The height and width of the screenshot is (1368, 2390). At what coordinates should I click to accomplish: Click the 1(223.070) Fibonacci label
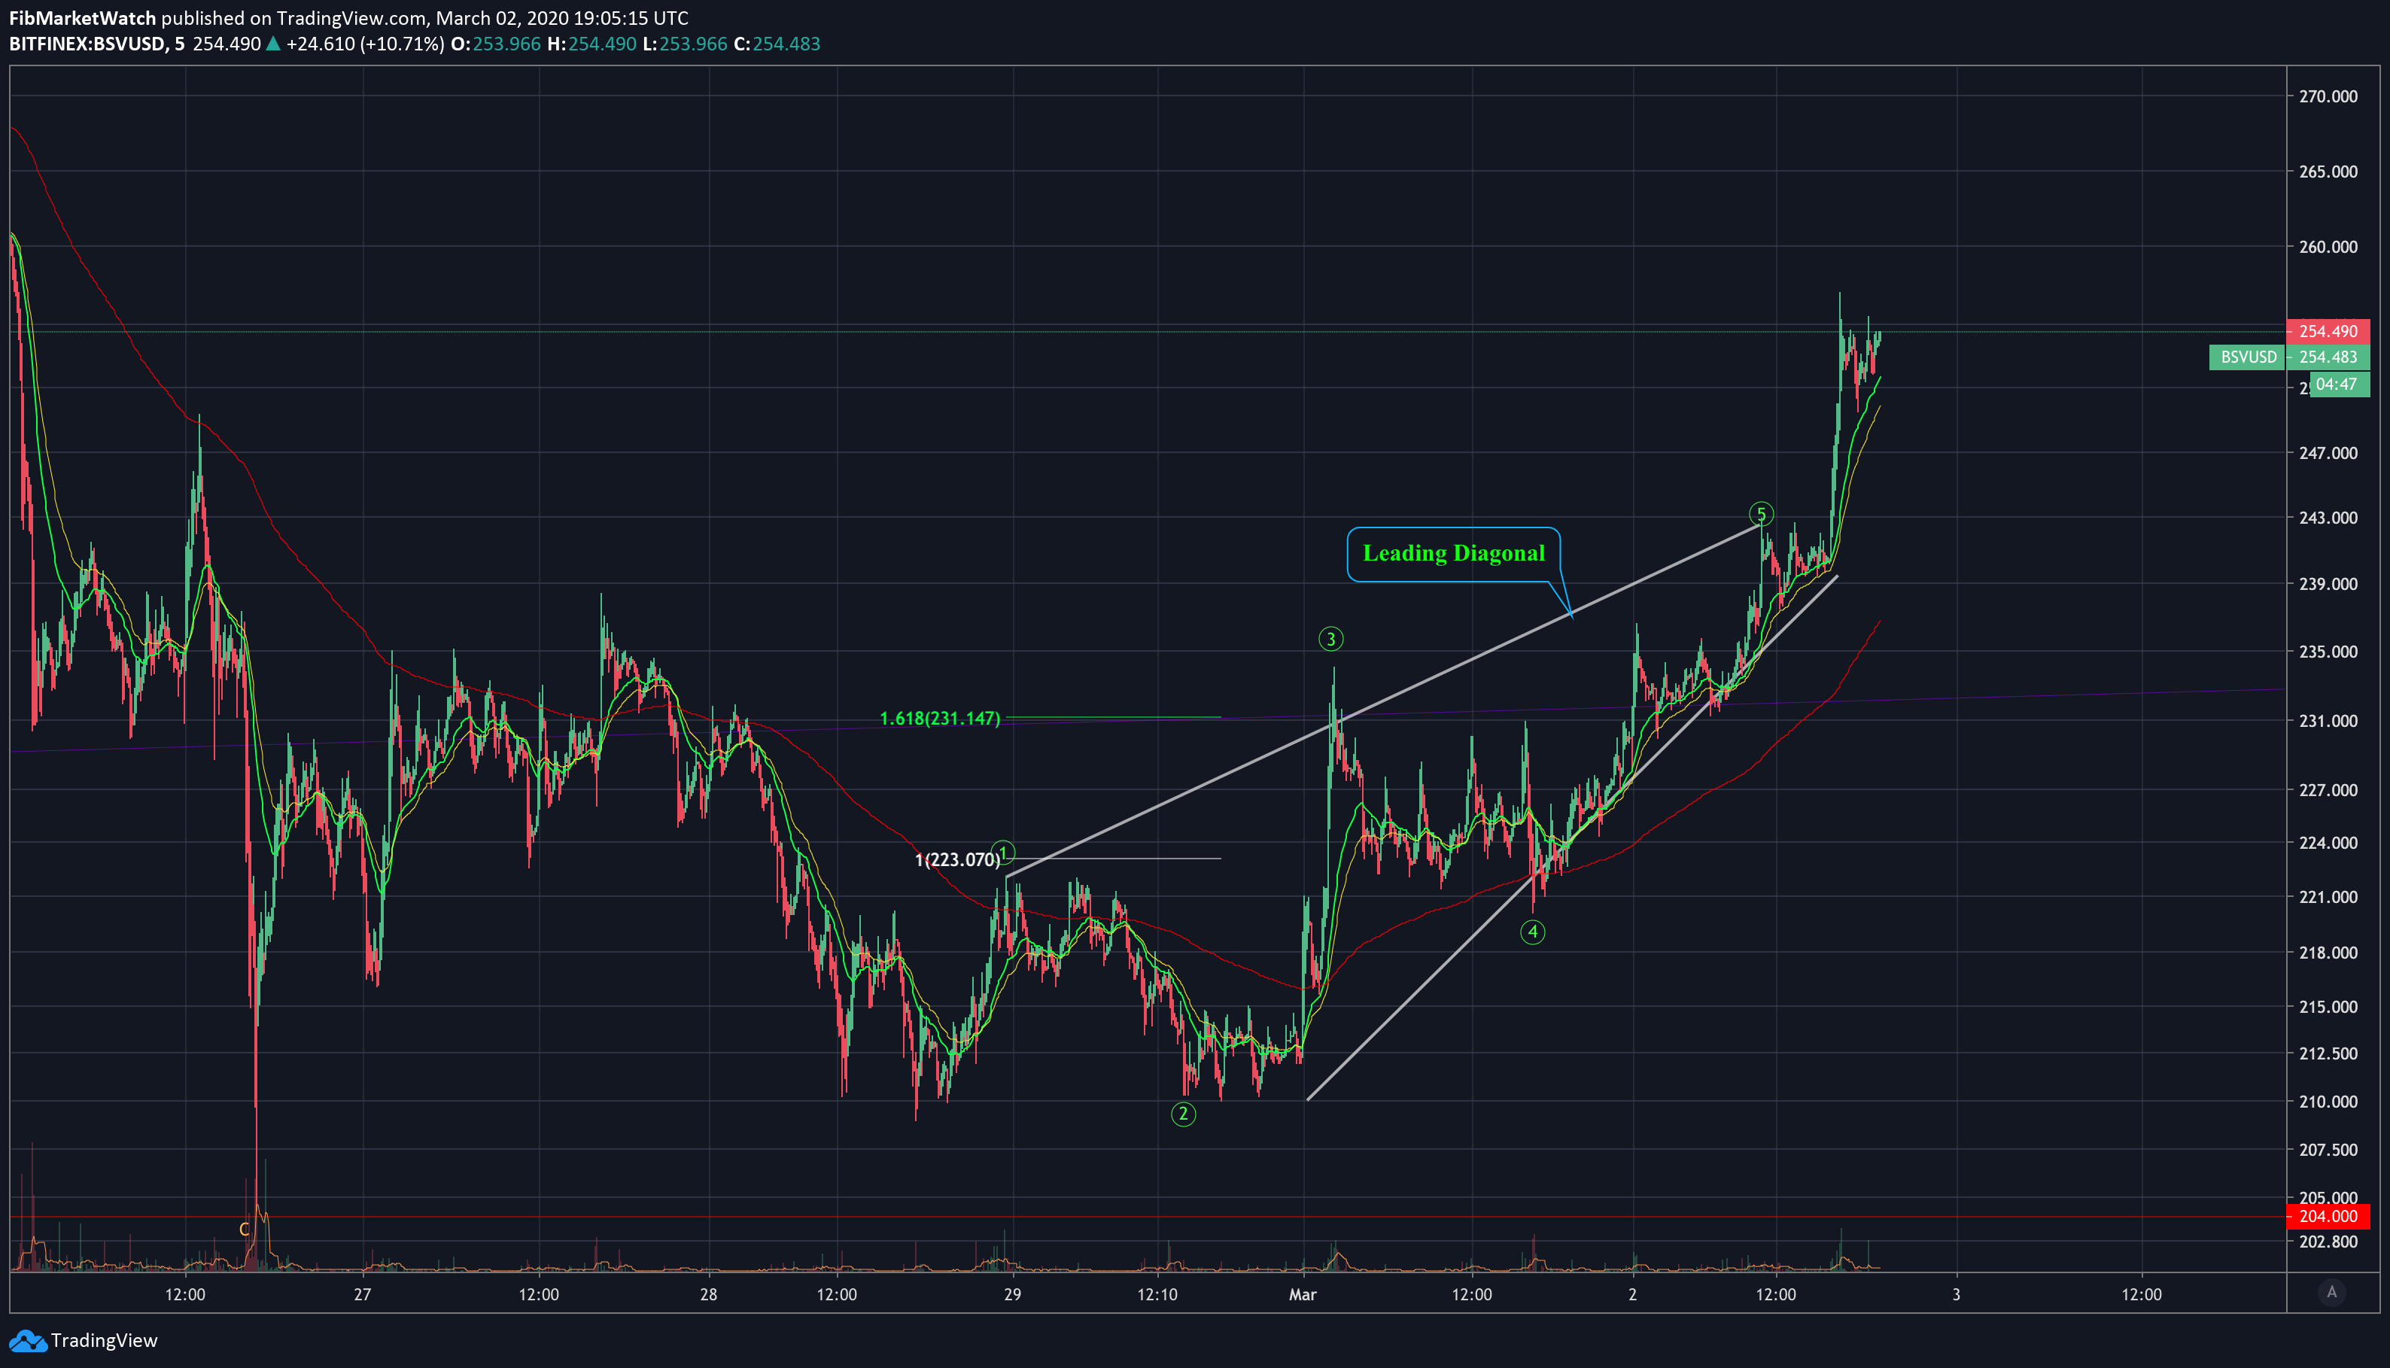pos(957,859)
